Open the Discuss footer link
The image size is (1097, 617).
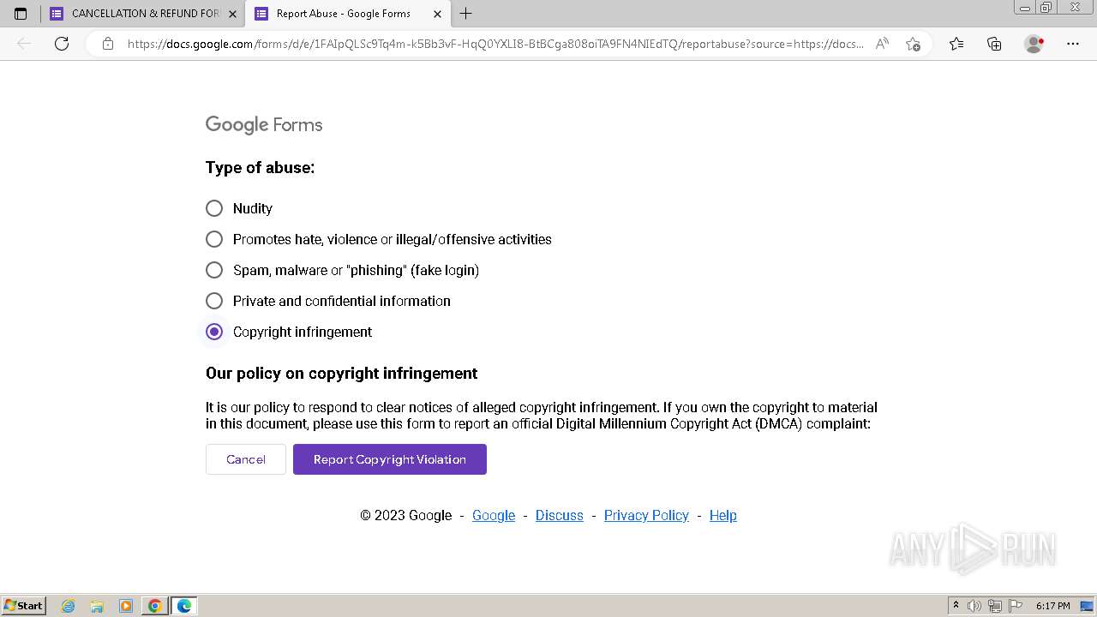[x=560, y=515]
